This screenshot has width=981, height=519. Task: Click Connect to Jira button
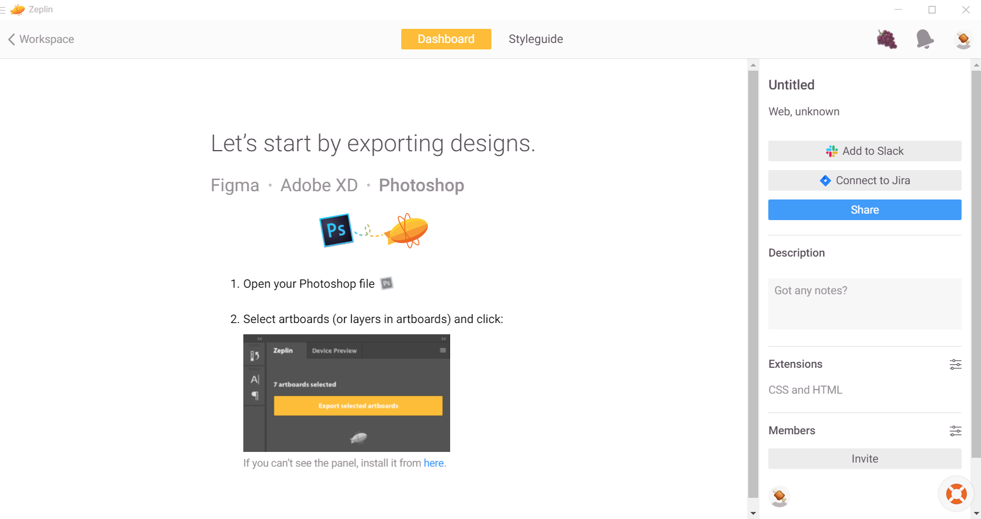coord(864,181)
